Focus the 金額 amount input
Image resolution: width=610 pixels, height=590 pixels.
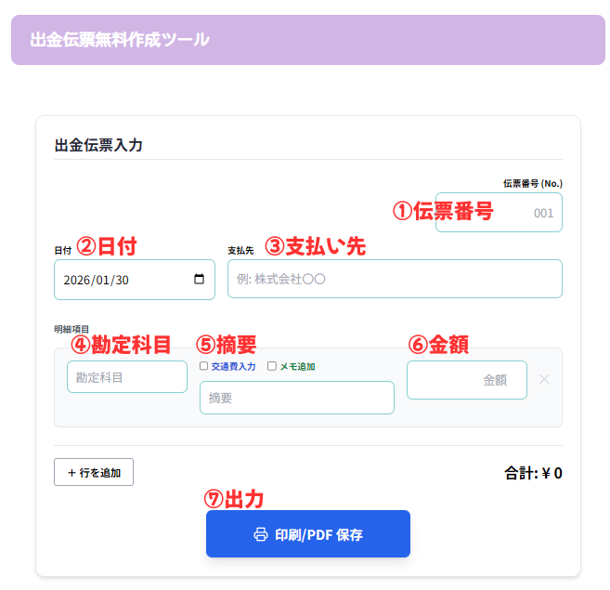pos(466,380)
